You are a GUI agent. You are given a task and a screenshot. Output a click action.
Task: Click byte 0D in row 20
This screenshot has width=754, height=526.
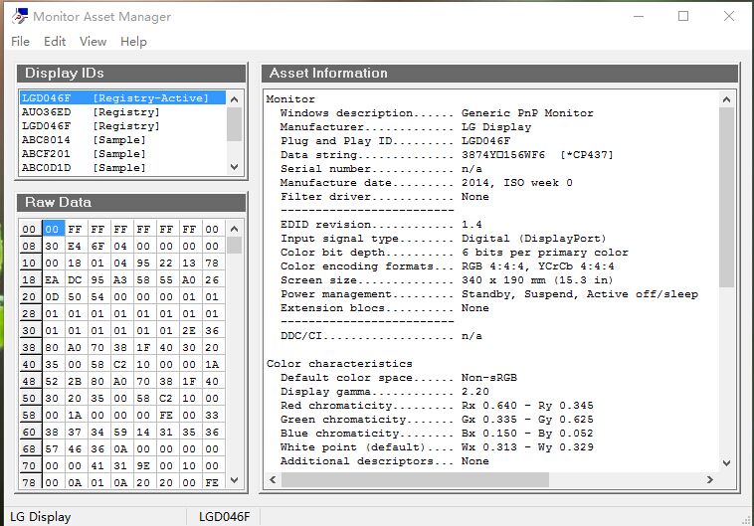(x=52, y=296)
